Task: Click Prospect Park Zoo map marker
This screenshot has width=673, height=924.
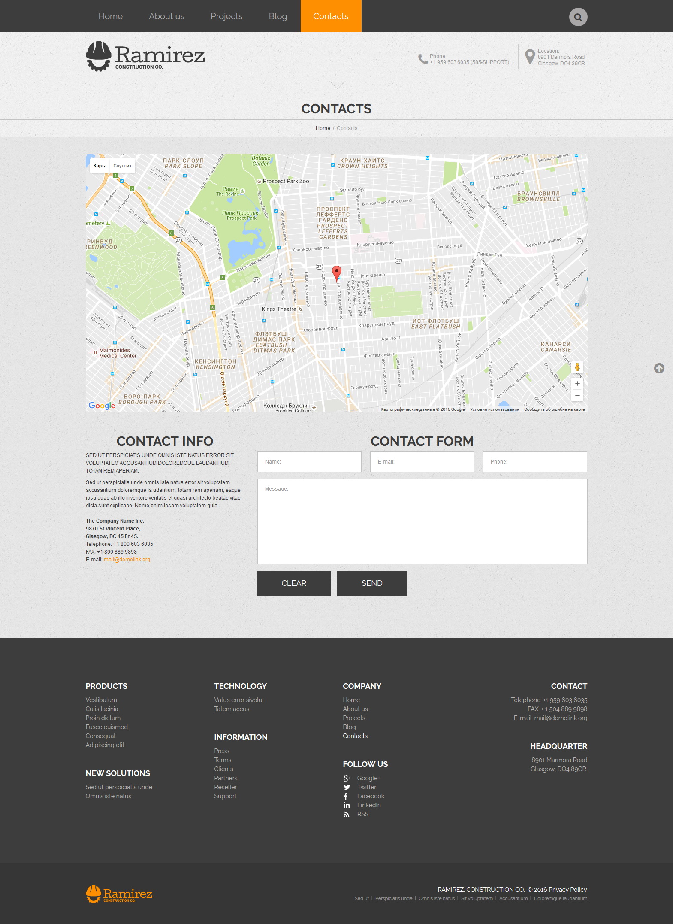Action: pyautogui.click(x=259, y=181)
